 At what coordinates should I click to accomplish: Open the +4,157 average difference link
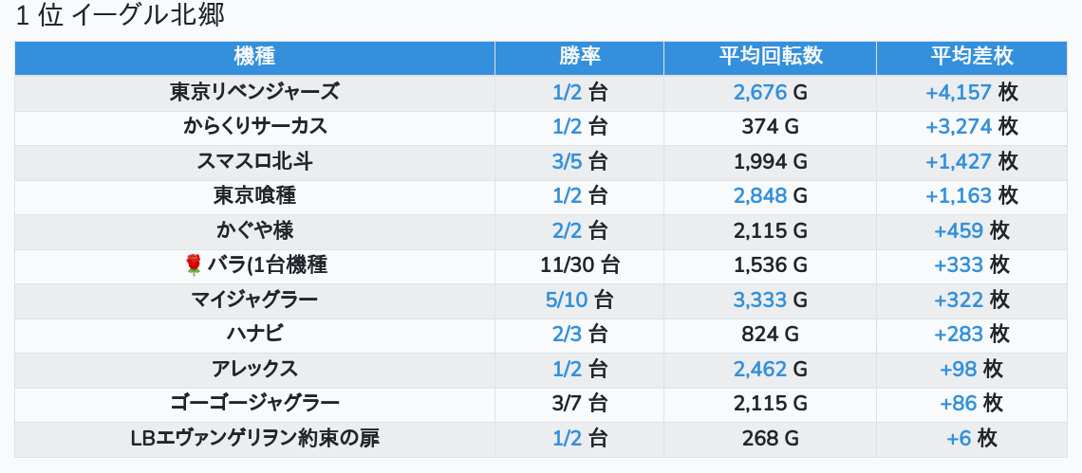click(x=959, y=93)
